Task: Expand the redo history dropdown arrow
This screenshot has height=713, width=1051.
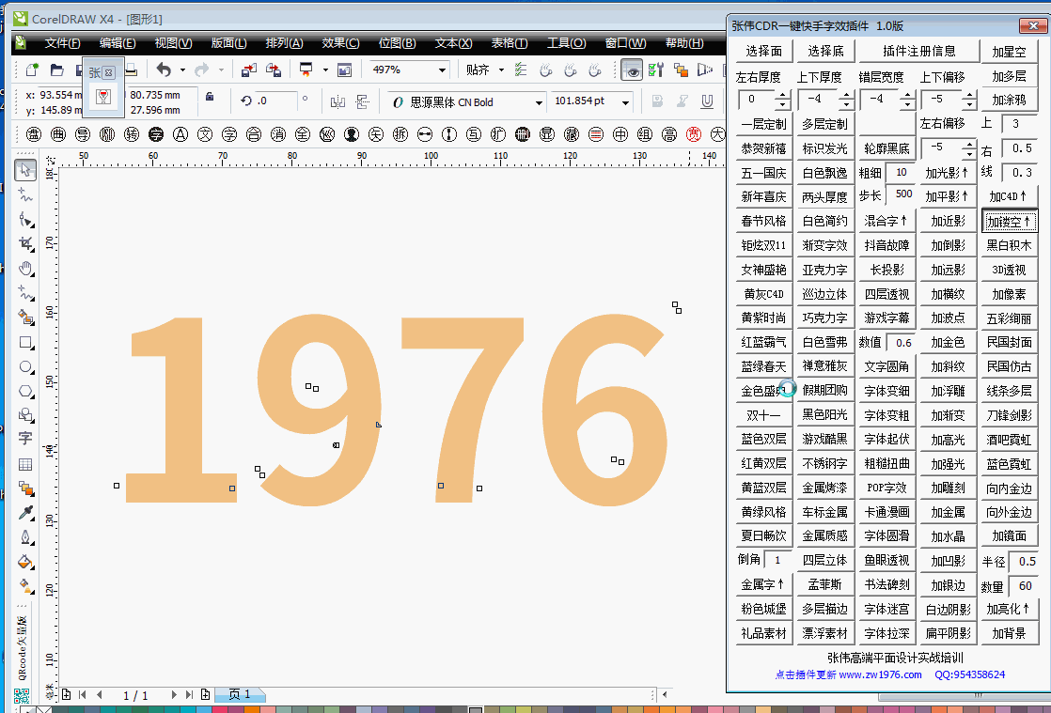Action: (x=221, y=70)
